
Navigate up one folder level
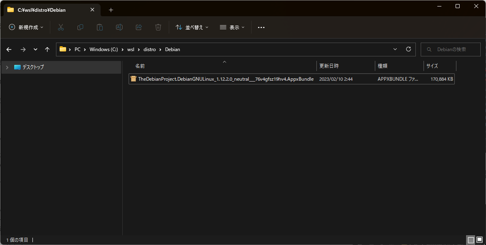(x=47, y=49)
